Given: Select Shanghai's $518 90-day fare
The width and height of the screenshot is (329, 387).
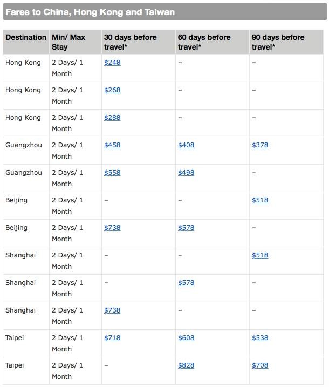Looking at the screenshot, I should pos(260,255).
